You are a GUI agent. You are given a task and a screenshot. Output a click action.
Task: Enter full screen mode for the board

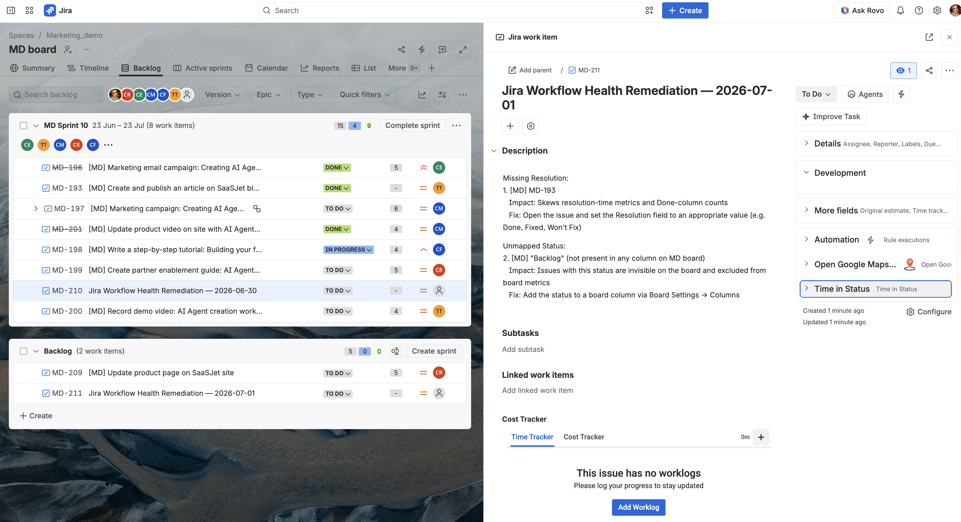463,50
